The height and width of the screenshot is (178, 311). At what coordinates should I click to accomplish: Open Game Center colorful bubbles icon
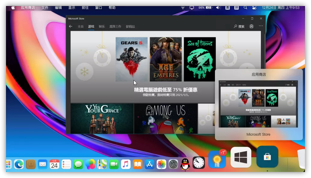coord(90,164)
